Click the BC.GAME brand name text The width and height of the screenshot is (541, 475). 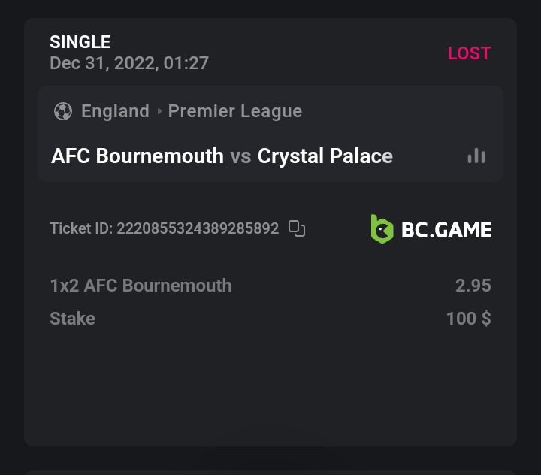tap(446, 229)
